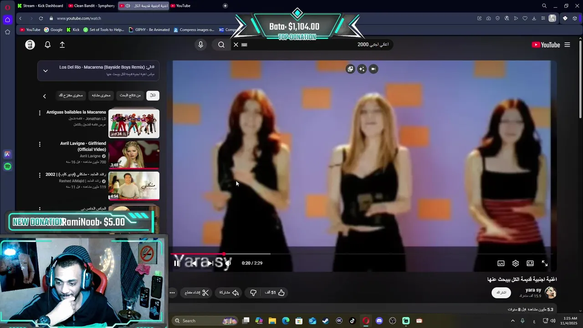This screenshot has height=328, width=583.
Task: Show hidden system tray icons chevron
Action: [512, 321]
